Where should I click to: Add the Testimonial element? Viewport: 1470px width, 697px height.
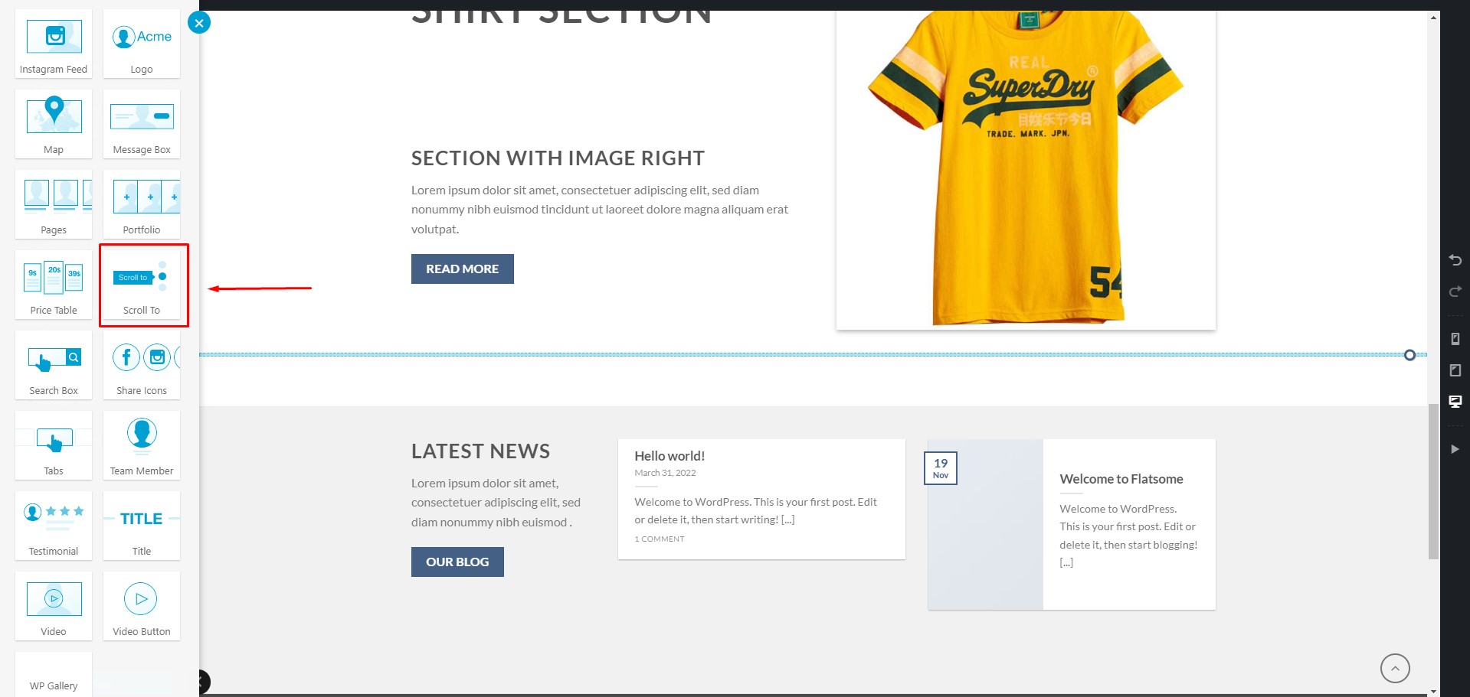(x=54, y=526)
